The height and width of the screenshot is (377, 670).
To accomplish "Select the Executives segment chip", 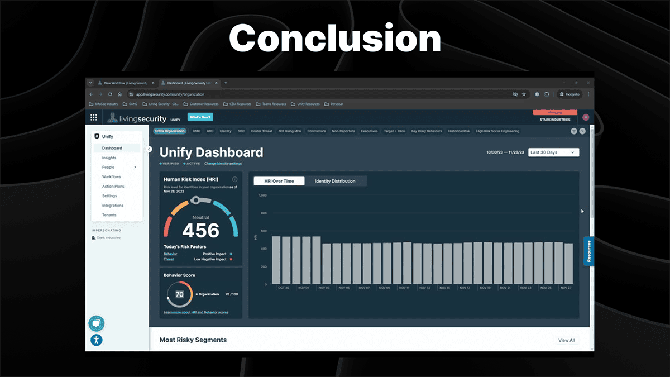I will click(x=369, y=131).
